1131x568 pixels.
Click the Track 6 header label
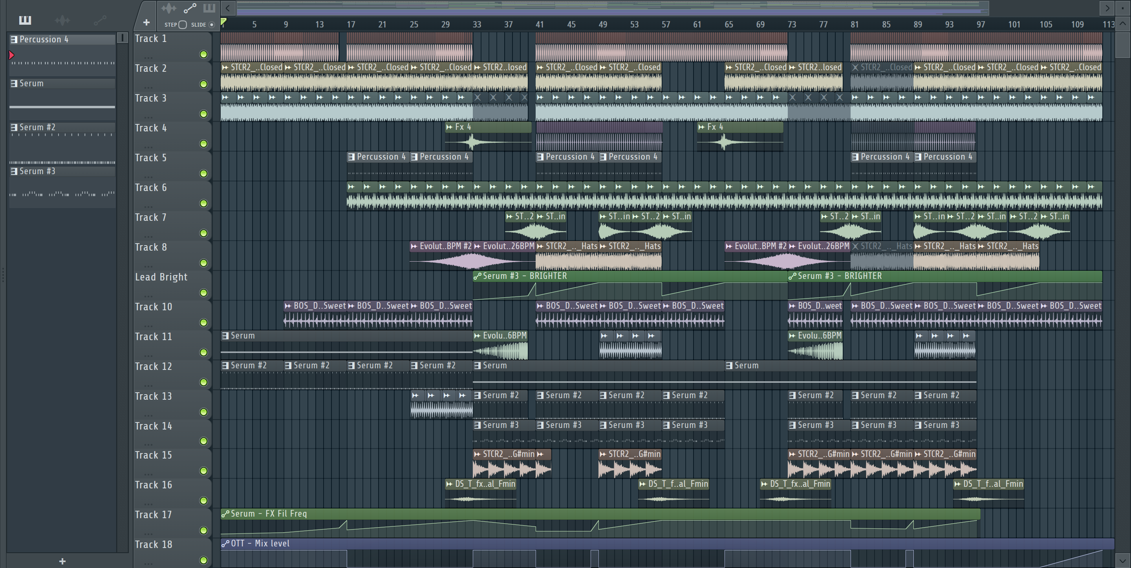(x=150, y=188)
